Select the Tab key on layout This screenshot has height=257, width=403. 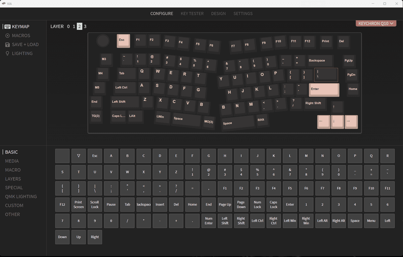click(126, 73)
